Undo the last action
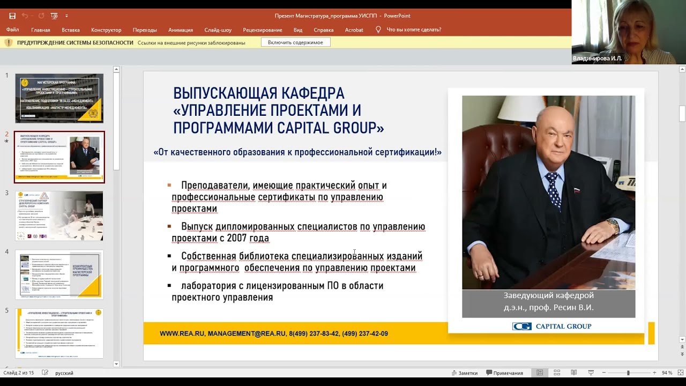 point(25,16)
